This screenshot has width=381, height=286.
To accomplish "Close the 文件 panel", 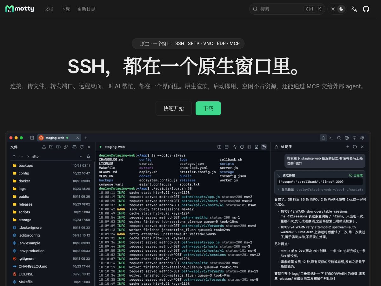I will pos(89,147).
